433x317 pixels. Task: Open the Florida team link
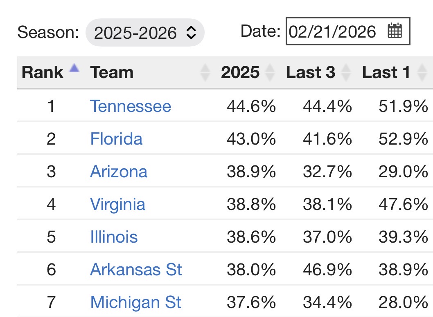(x=116, y=139)
